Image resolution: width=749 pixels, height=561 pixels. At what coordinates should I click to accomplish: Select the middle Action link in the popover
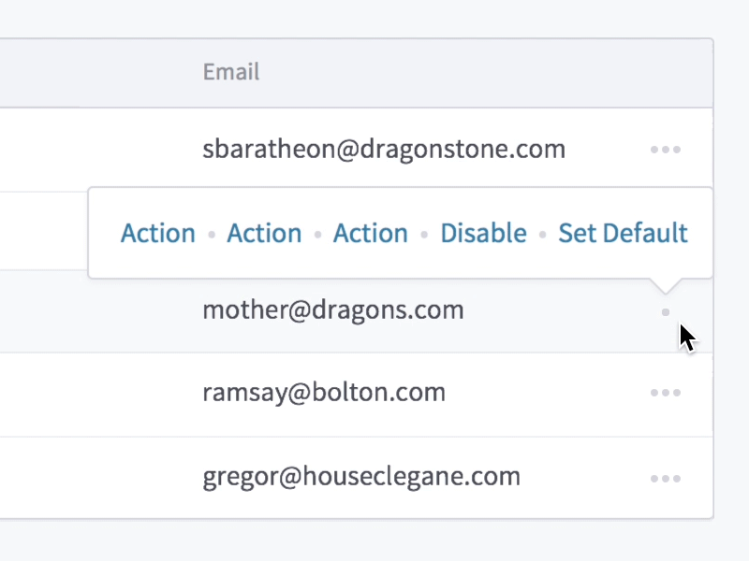264,233
